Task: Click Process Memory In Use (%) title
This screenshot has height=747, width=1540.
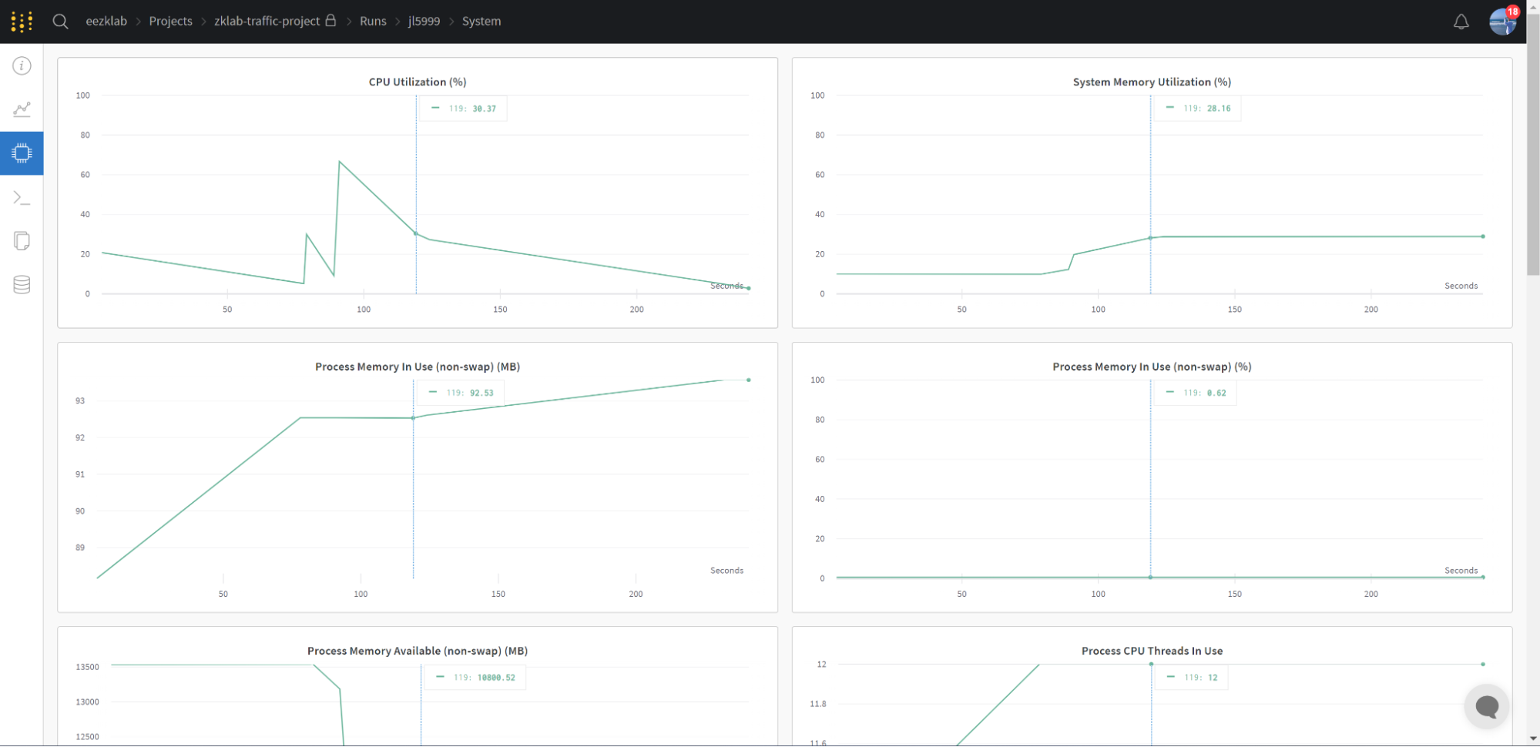Action: click(1152, 367)
